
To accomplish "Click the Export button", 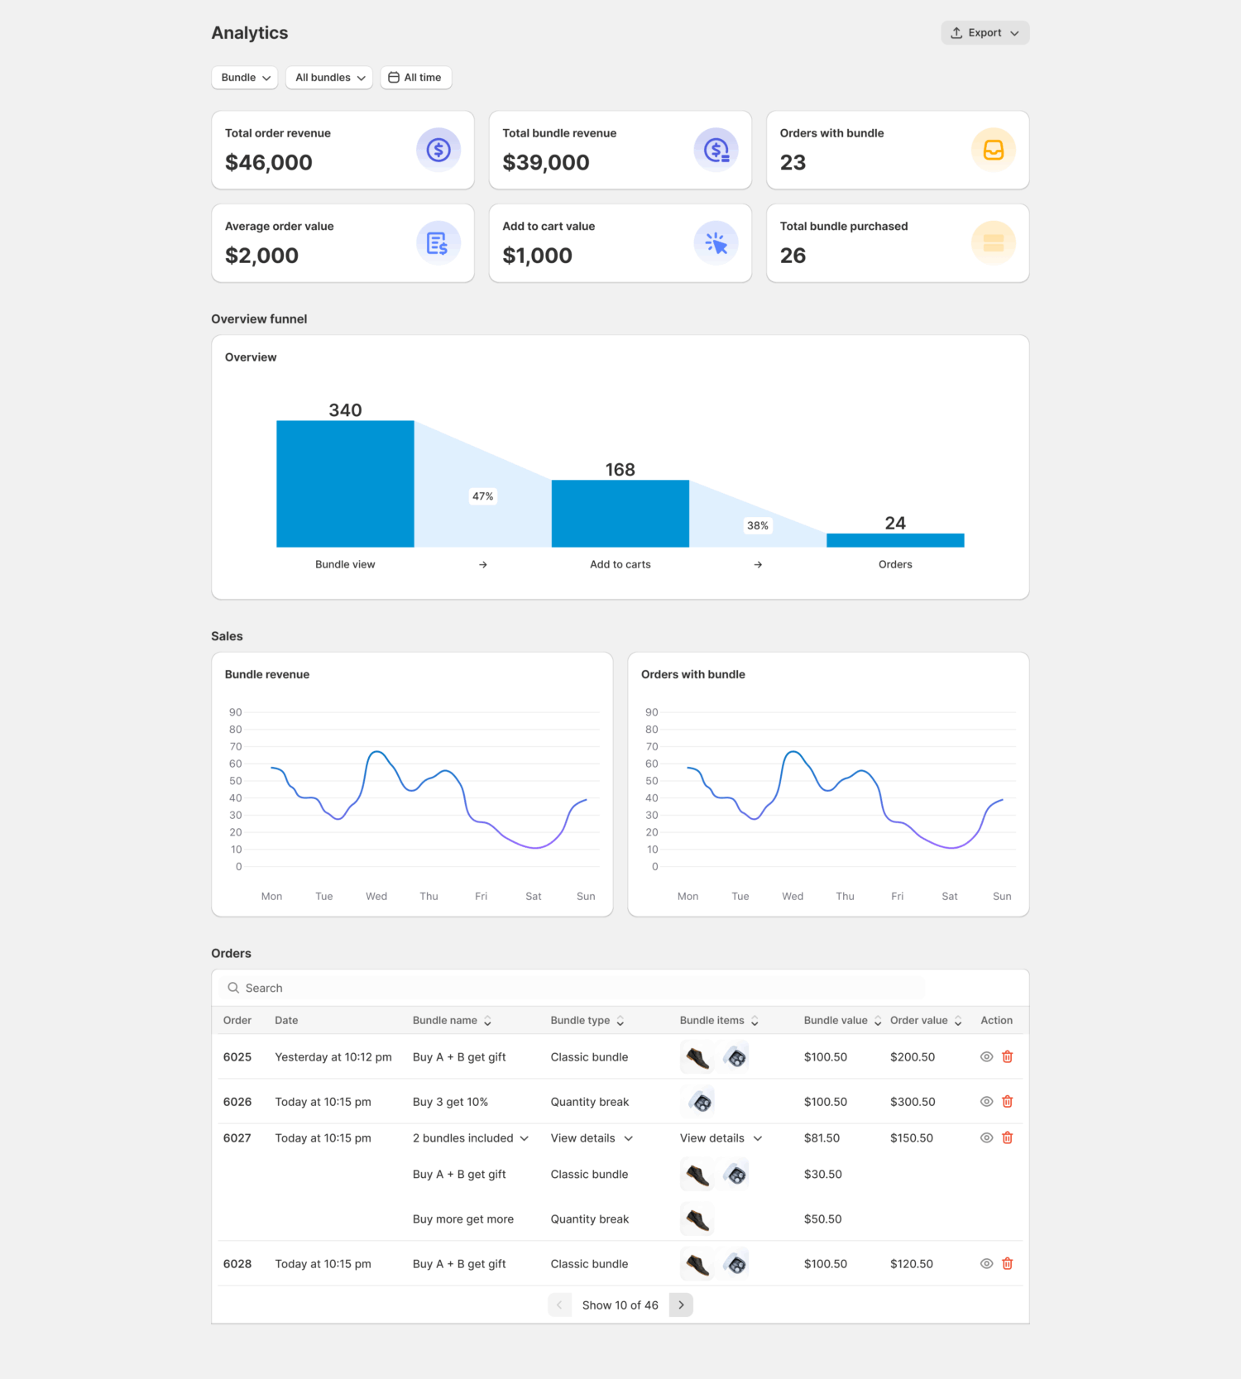I will 985,33.
